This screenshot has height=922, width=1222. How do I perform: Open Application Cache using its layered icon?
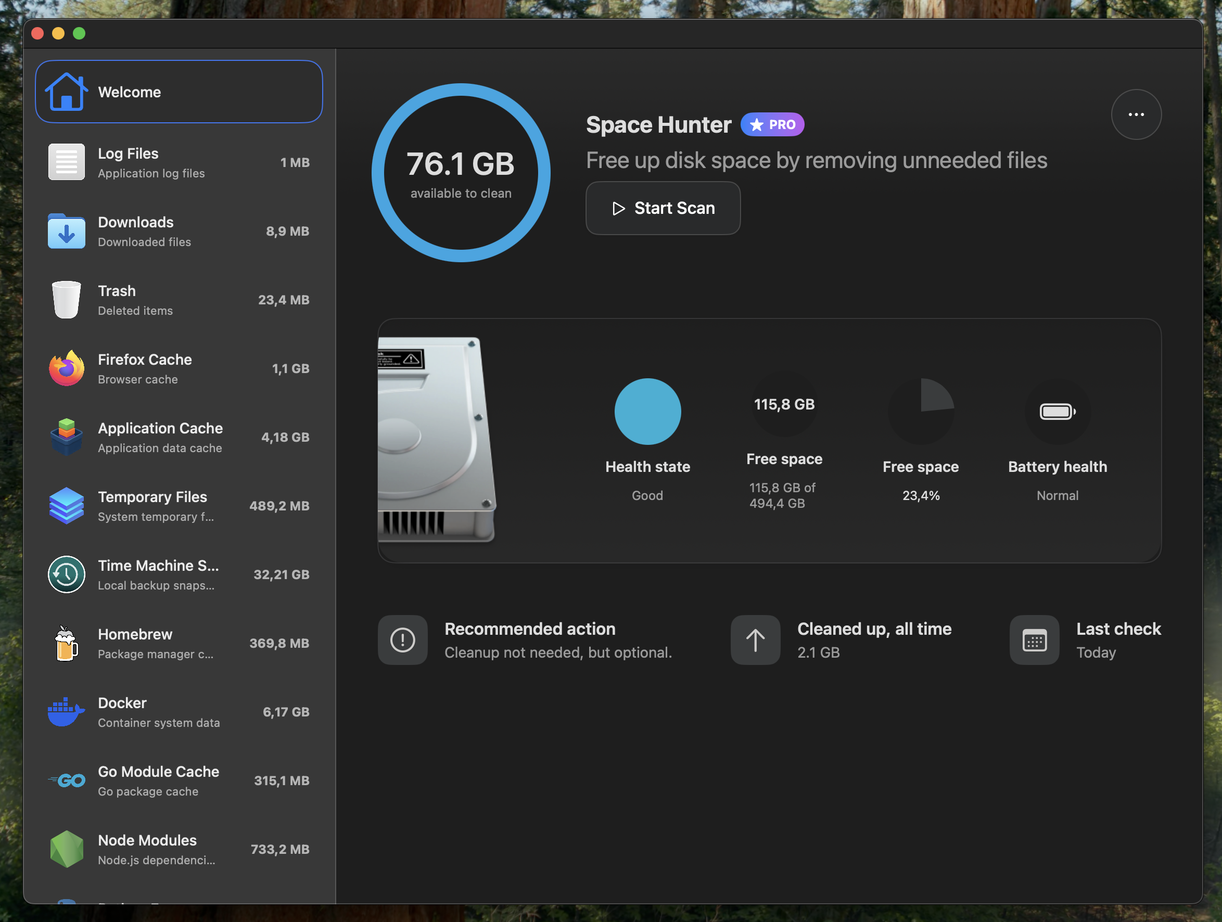(x=66, y=437)
